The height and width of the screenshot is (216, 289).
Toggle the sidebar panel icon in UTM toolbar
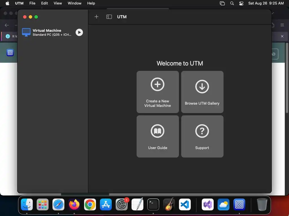109,17
